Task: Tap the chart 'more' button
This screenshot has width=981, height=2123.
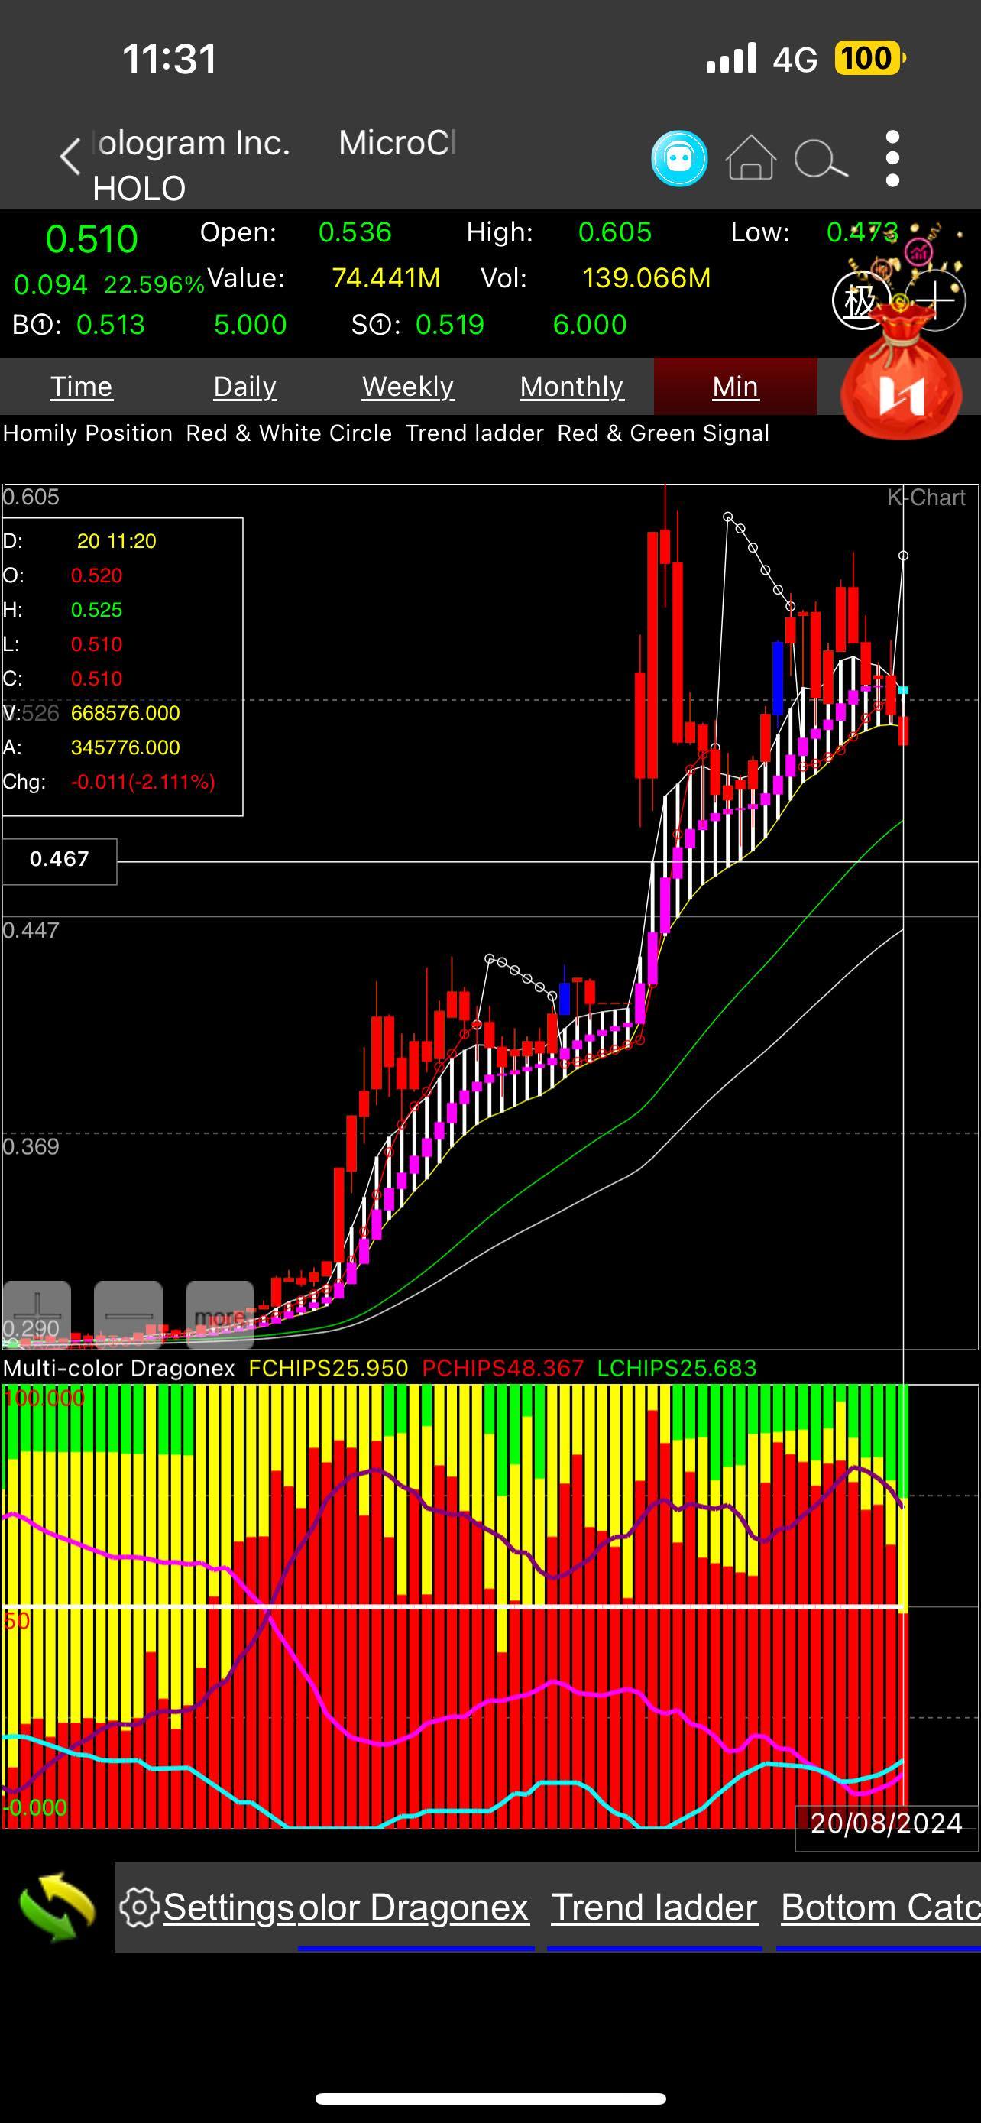Action: 220,1314
